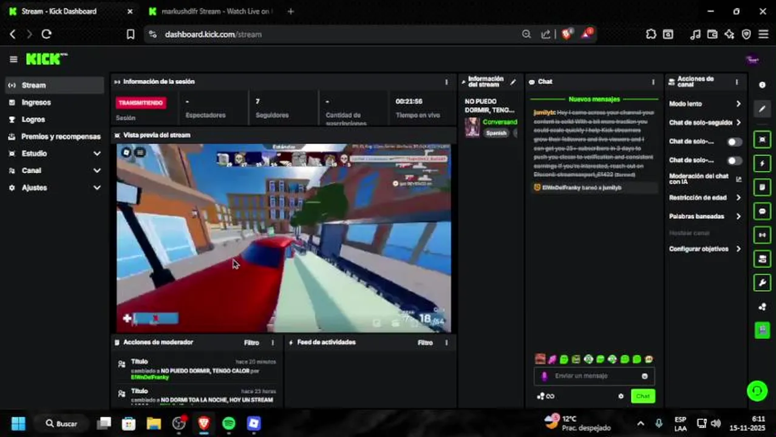776x437 pixels.
Task: Open Ingresos in sidebar
Action: click(x=54, y=103)
